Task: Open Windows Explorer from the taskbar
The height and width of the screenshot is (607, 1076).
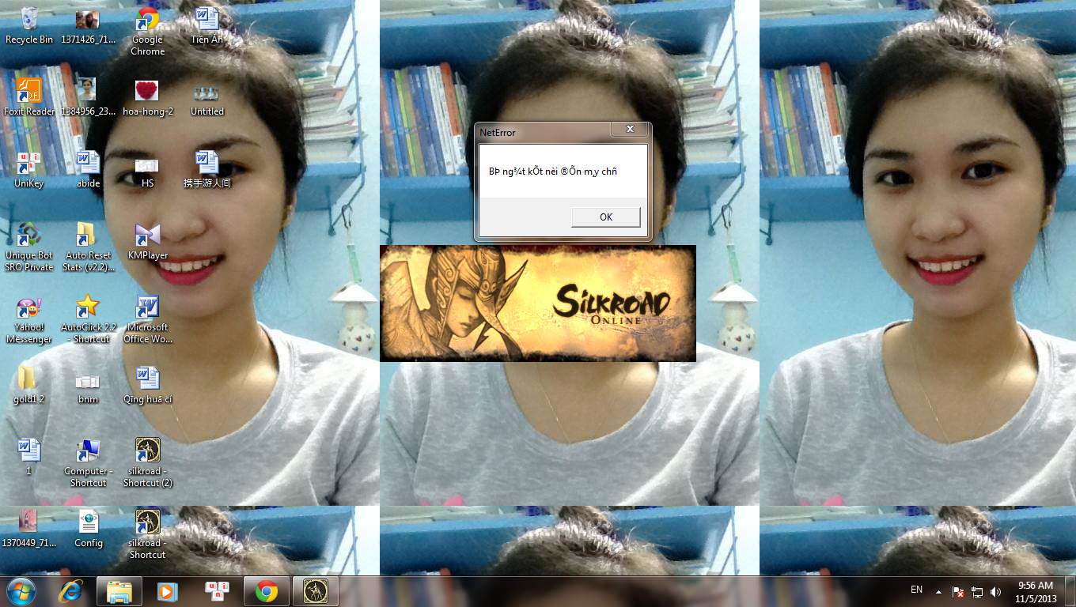Action: click(119, 591)
